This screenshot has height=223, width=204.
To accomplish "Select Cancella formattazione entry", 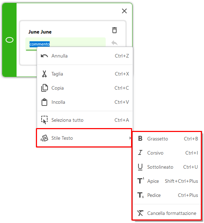I will pyautogui.click(x=167, y=213).
